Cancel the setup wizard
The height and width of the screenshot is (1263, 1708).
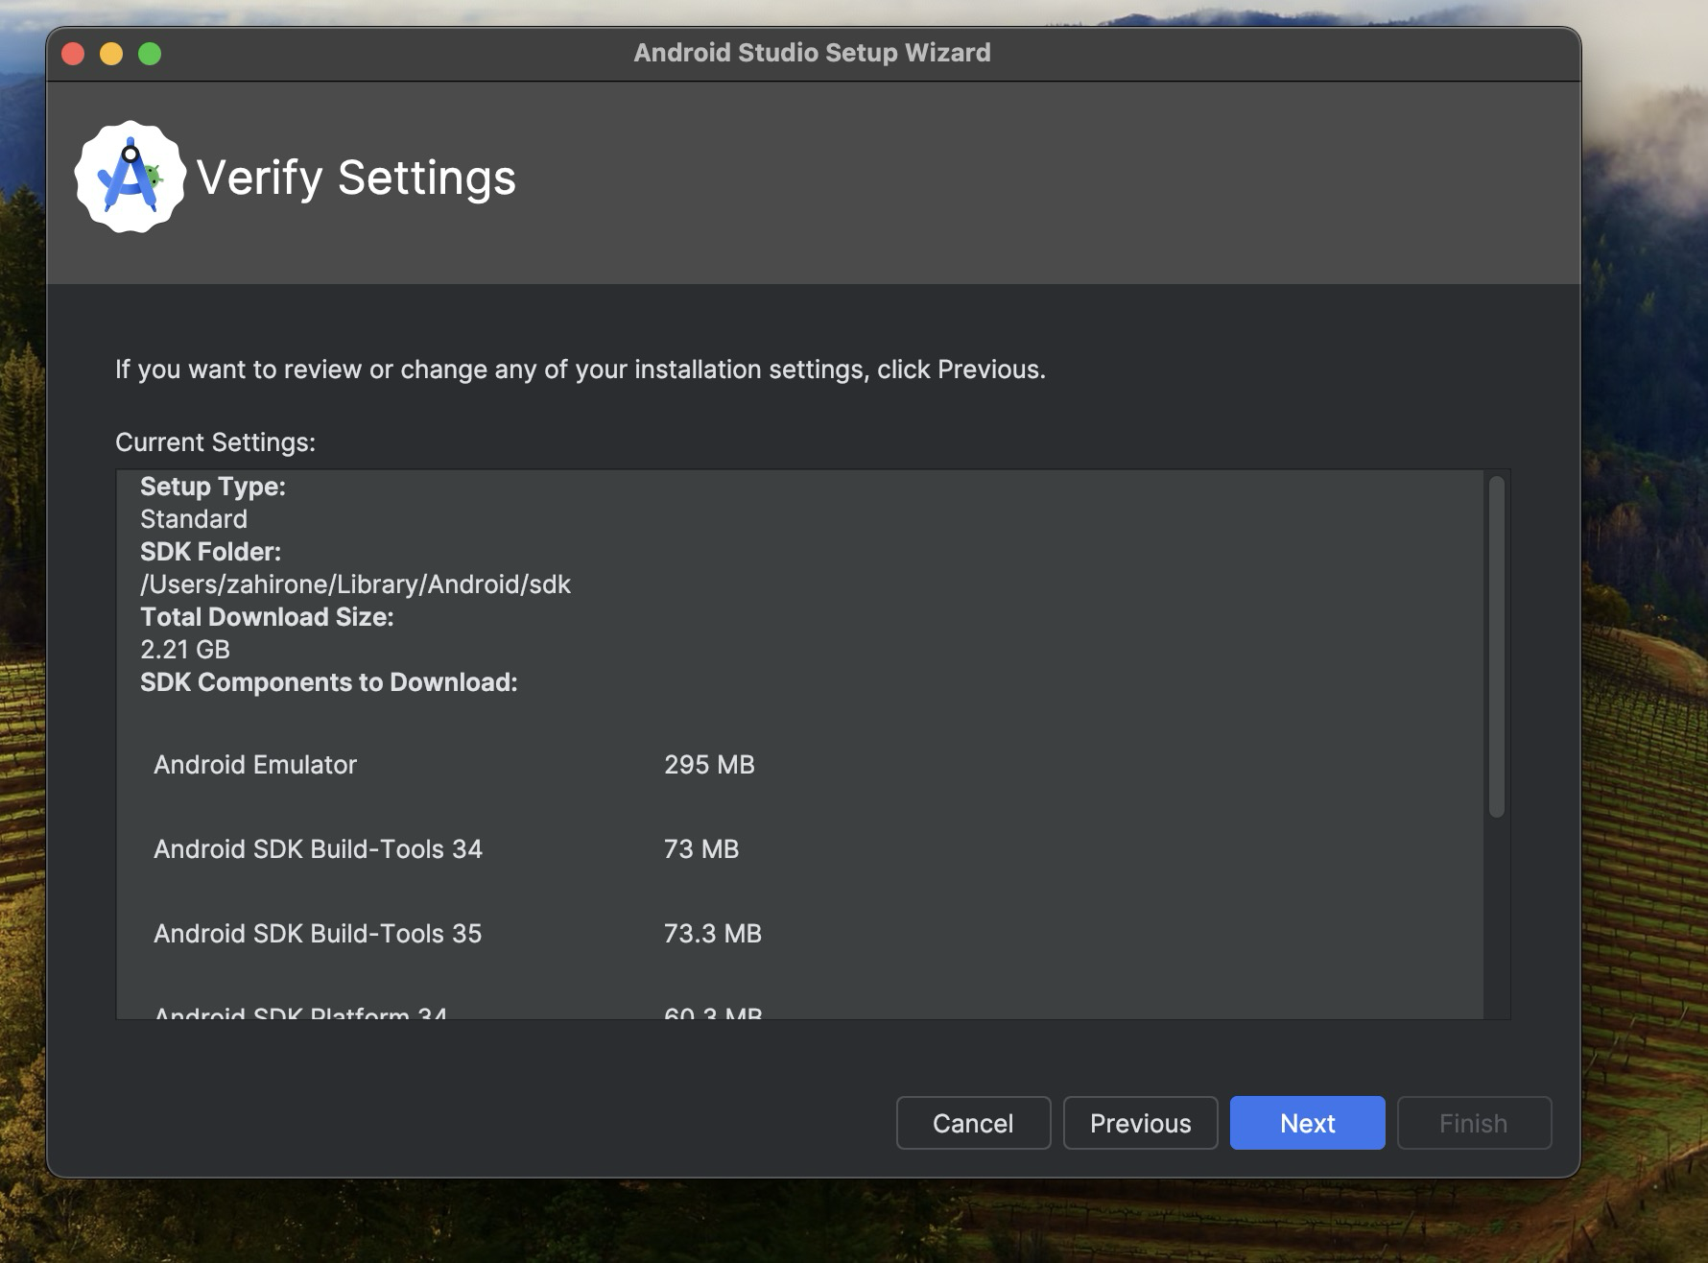[973, 1123]
